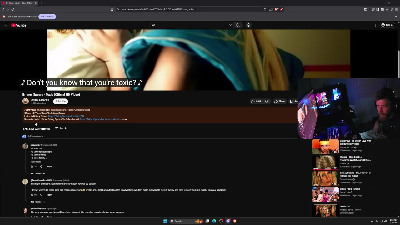This screenshot has width=400, height=225.
Task: Click the #BritneySpears hashtag
Action: (58, 110)
